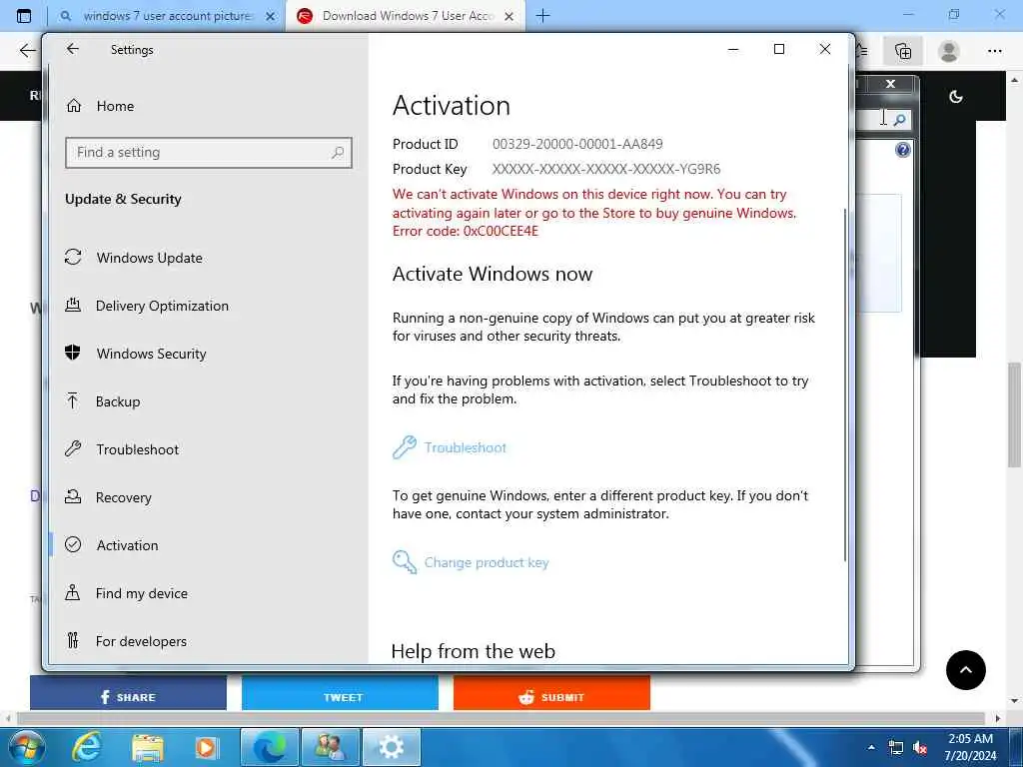Click the Error code 0xC00CEE4E text
This screenshot has width=1023, height=767.
coord(466,231)
